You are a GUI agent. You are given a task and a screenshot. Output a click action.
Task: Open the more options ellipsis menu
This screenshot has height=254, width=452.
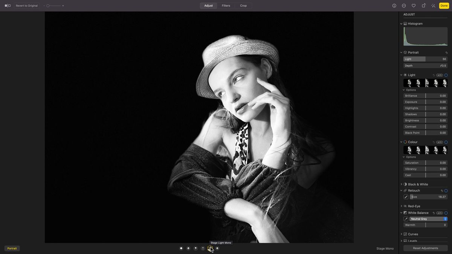click(404, 6)
